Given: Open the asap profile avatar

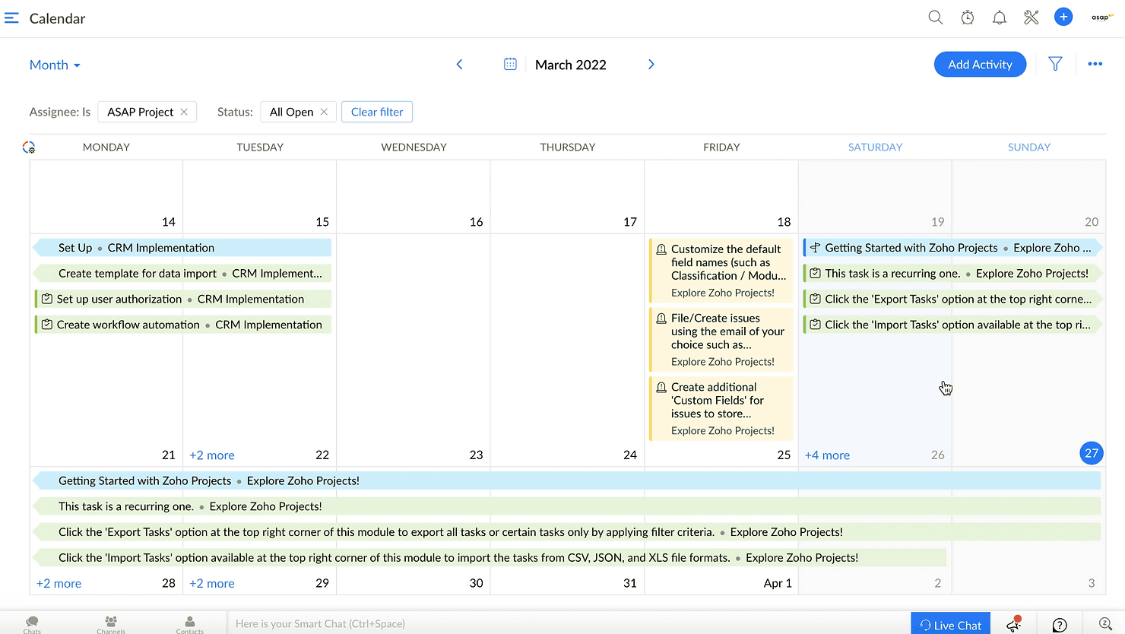Looking at the screenshot, I should click(x=1101, y=17).
